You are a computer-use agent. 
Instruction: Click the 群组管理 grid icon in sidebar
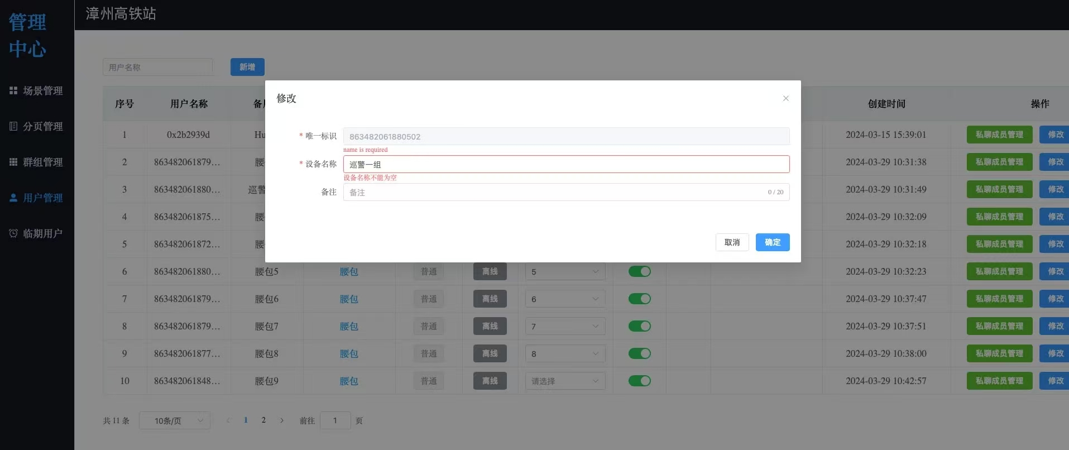[13, 162]
